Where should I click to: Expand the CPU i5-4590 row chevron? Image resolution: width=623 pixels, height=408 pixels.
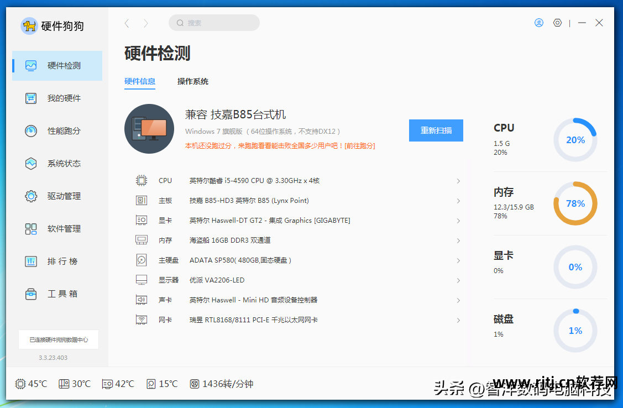(x=458, y=181)
